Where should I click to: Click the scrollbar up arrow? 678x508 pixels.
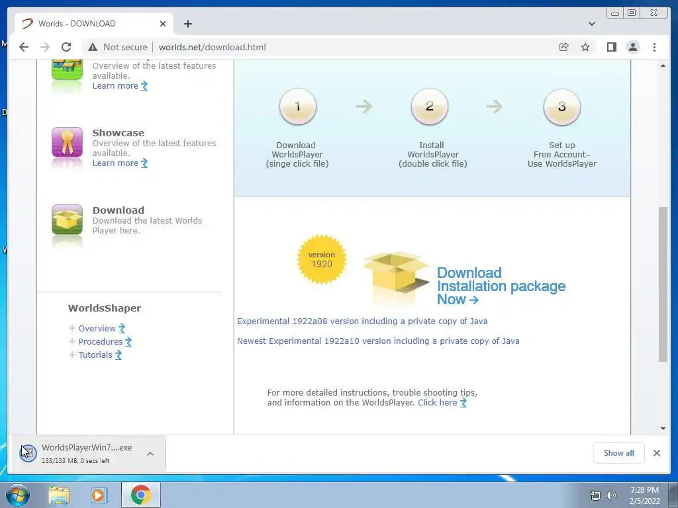[x=663, y=65]
